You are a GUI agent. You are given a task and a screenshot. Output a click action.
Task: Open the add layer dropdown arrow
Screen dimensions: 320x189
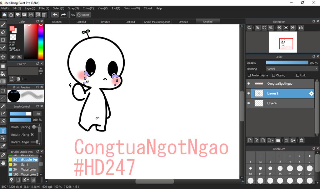point(273,141)
